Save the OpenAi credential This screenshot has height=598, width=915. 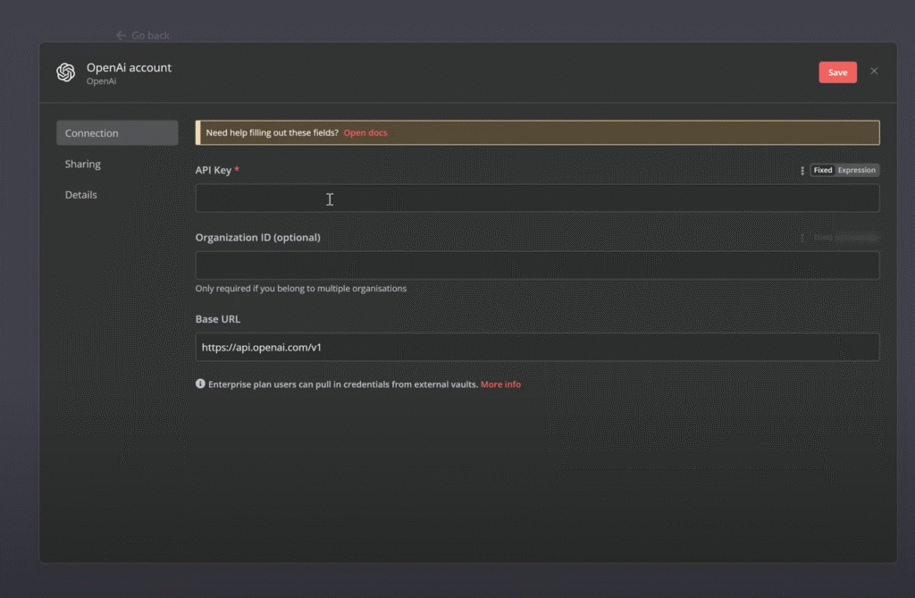[x=837, y=72]
